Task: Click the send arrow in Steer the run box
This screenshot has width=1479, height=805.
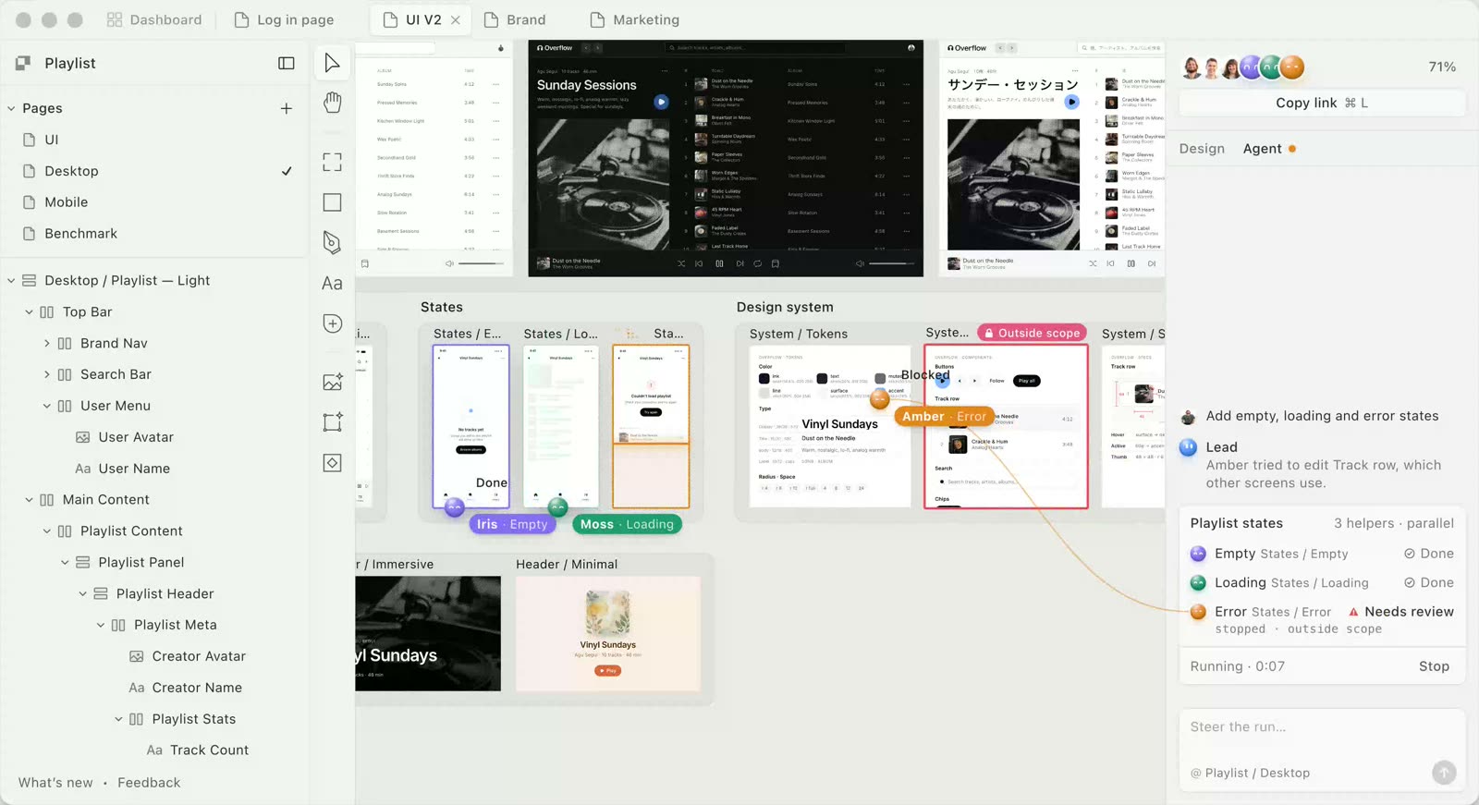Action: click(x=1444, y=773)
